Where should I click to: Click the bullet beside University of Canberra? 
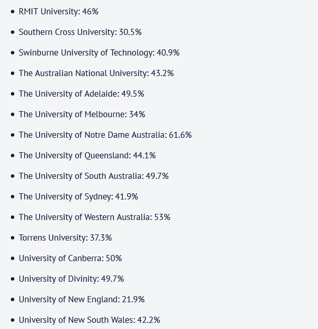pyautogui.click(x=12, y=259)
